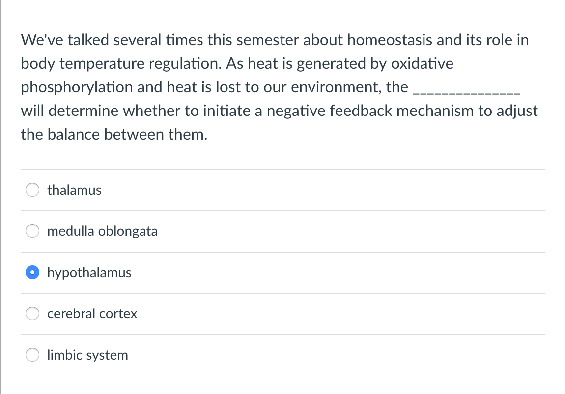Click the question prompt paragraph
The width and height of the screenshot is (565, 394).
(275, 87)
